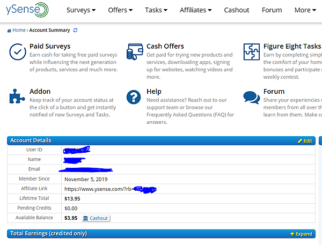Click Edit in Account Details header
The image size is (322, 245).
pos(305,141)
